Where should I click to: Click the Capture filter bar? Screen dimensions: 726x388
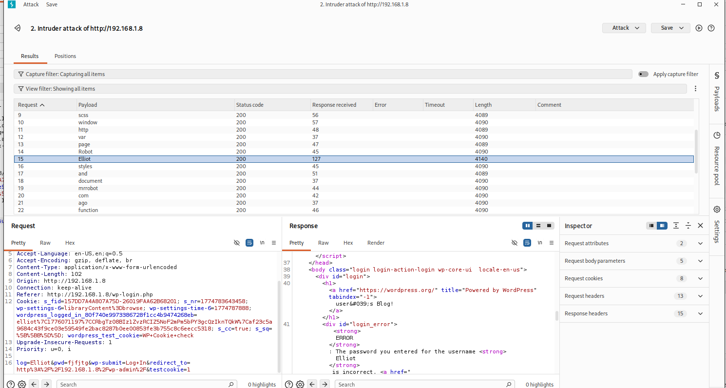[x=324, y=74]
